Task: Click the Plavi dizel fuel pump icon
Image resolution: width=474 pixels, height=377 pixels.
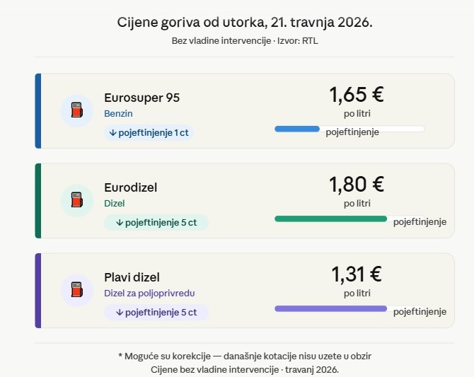Action: coord(76,291)
